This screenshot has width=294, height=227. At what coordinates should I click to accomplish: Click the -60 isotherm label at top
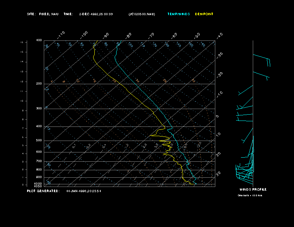(x=174, y=36)
